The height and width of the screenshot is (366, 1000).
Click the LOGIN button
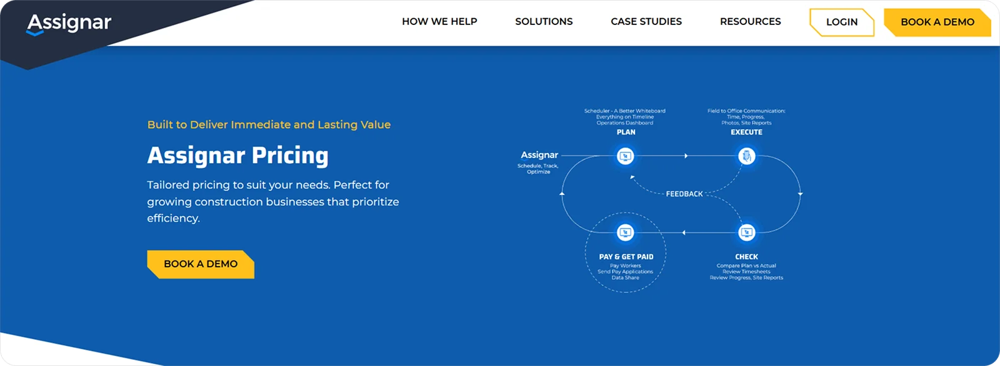[x=842, y=22]
